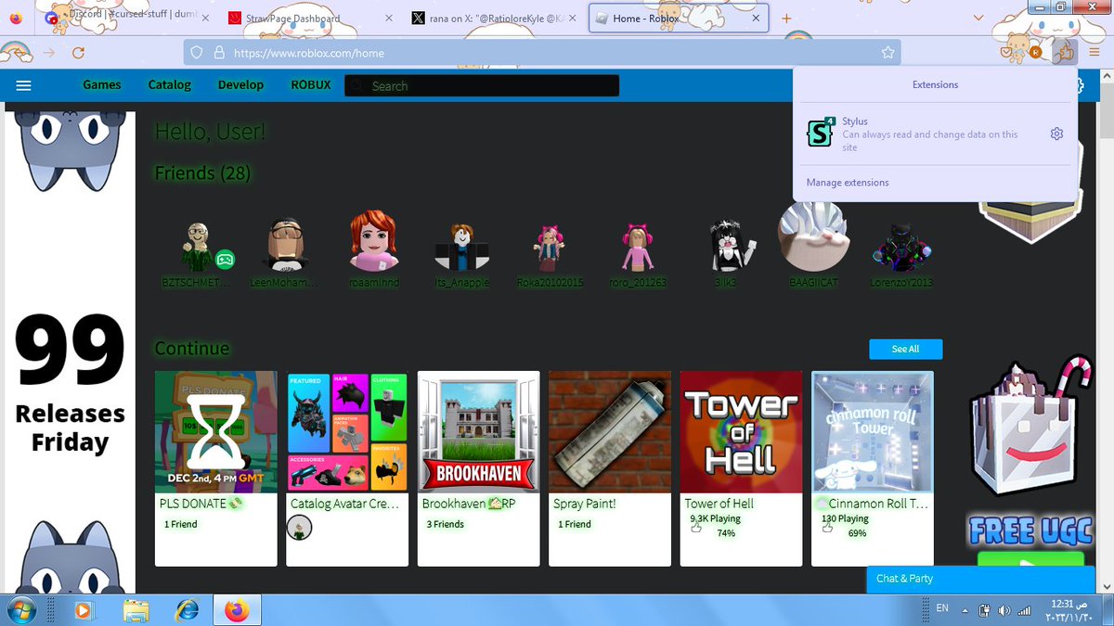1114x626 pixels.
Task: Open a new browser tab with plus
Action: [786, 19]
